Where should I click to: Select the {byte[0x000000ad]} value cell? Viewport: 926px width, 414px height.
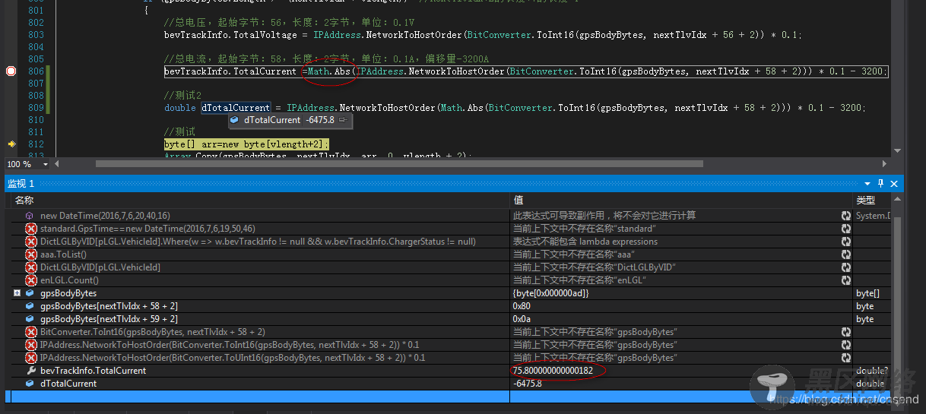[550, 293]
